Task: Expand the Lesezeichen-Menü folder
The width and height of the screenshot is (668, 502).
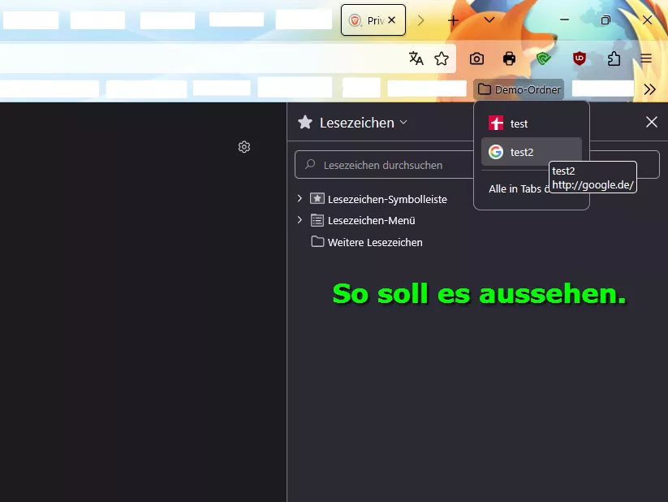Action: 300,220
